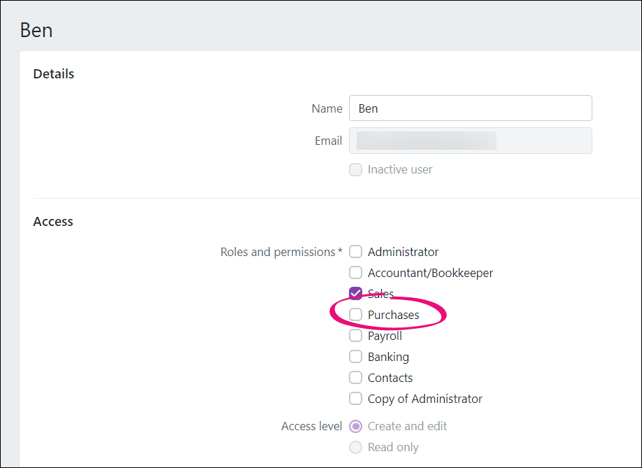
Task: Enable the Payroll role checkbox
Action: pyautogui.click(x=355, y=335)
